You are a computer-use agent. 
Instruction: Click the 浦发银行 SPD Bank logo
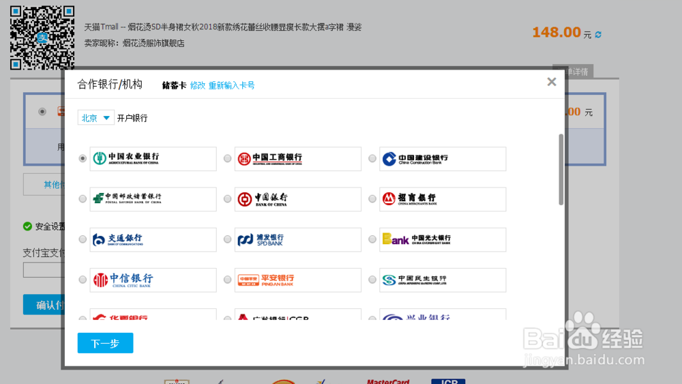pyautogui.click(x=261, y=239)
